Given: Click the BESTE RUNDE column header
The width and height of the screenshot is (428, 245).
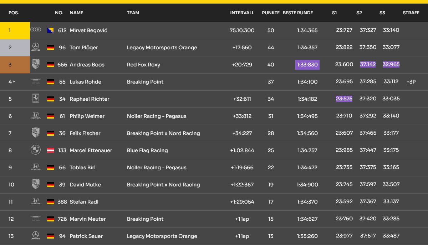Looking at the screenshot, I should (x=298, y=13).
